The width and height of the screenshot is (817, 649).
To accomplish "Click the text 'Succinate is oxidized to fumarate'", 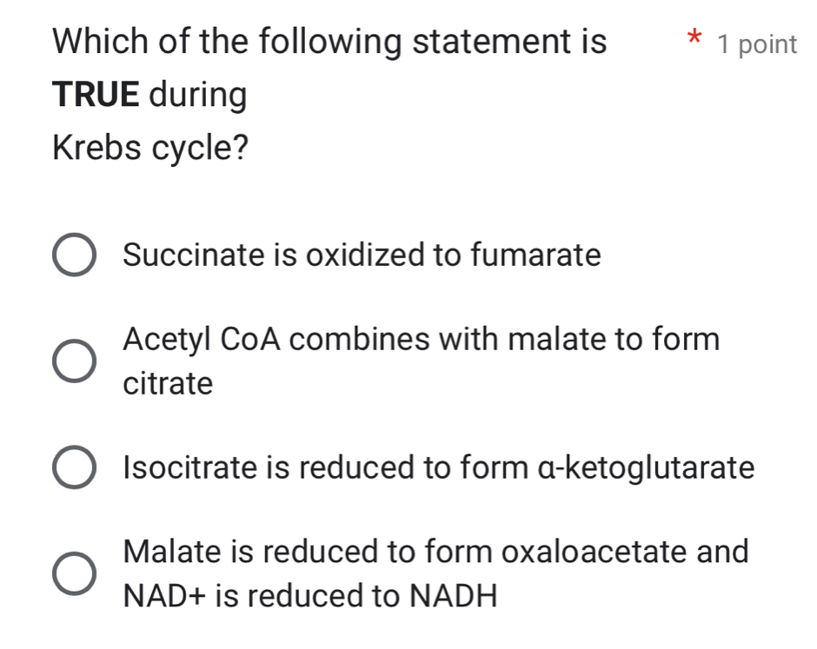I will point(361,255).
